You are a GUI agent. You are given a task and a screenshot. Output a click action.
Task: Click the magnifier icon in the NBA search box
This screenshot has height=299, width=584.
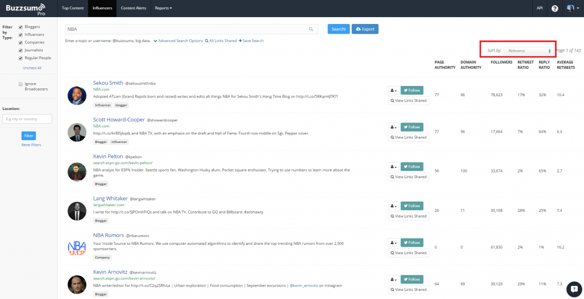(311, 29)
